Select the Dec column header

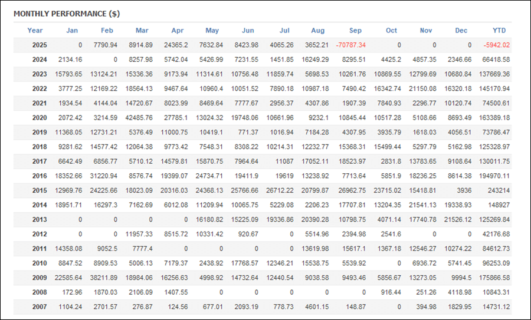click(461, 31)
